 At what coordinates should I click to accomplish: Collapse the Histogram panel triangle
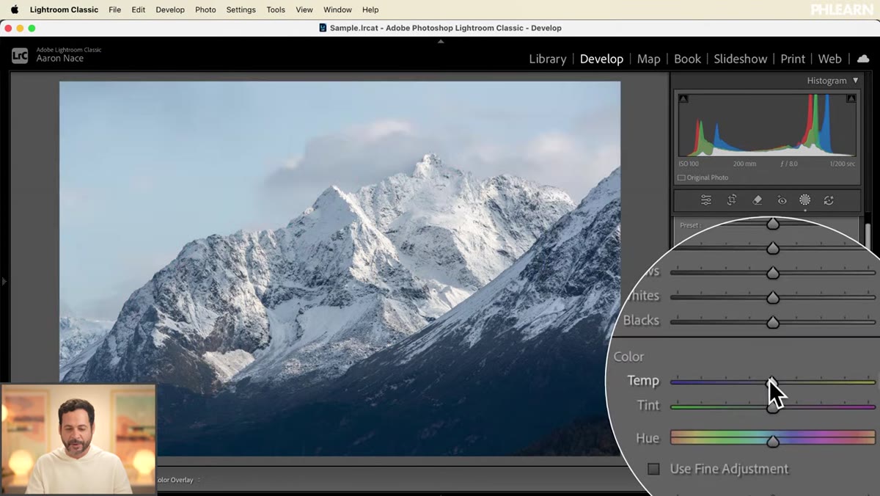tap(855, 81)
